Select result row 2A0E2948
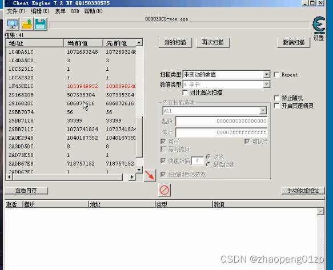This screenshot has height=270, width=333. pos(71,138)
